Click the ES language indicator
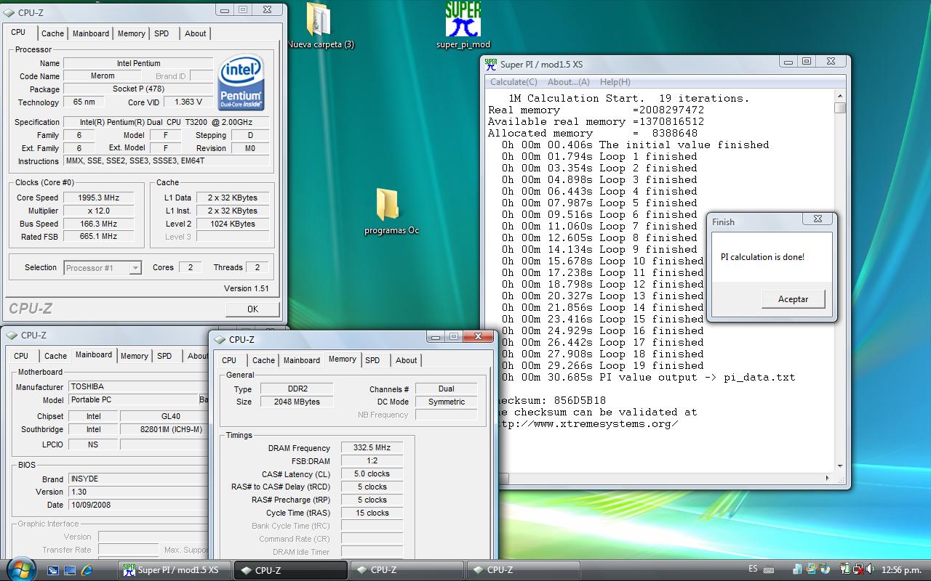The width and height of the screenshot is (931, 581). point(753,569)
